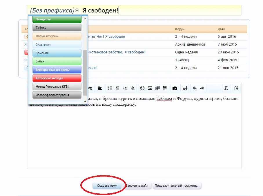This screenshot has width=263, height=196.
Task: Open the text alignment tool
Action: (100, 88)
